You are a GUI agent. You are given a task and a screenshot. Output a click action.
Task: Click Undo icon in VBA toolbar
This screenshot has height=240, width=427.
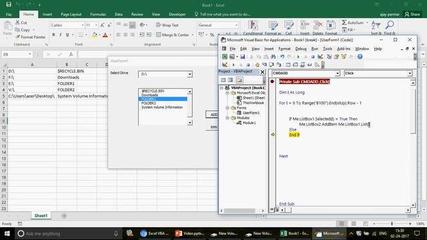tap(282, 57)
